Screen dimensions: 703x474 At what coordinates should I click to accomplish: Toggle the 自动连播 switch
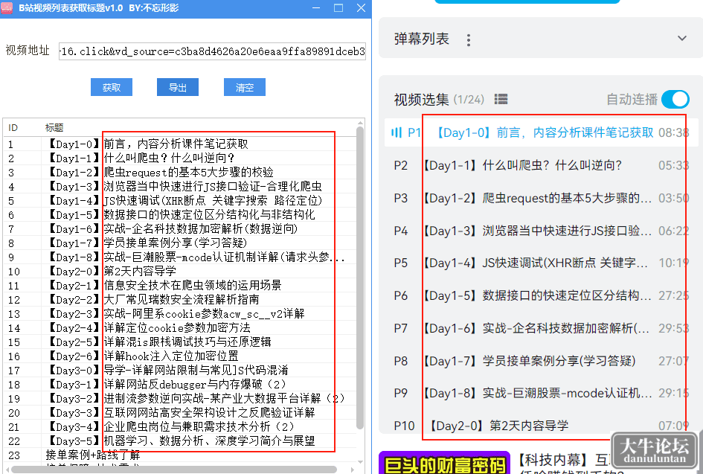click(675, 99)
